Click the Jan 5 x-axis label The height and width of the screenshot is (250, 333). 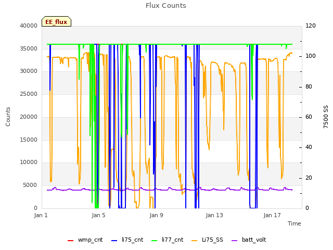(x=98, y=215)
